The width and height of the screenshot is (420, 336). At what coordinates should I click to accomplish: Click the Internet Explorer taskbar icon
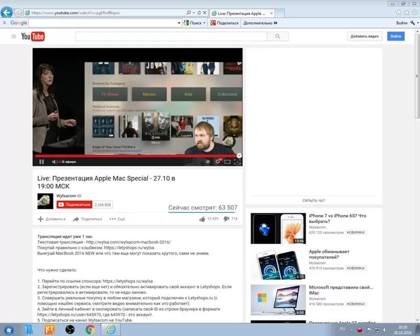pyautogui.click(x=111, y=330)
